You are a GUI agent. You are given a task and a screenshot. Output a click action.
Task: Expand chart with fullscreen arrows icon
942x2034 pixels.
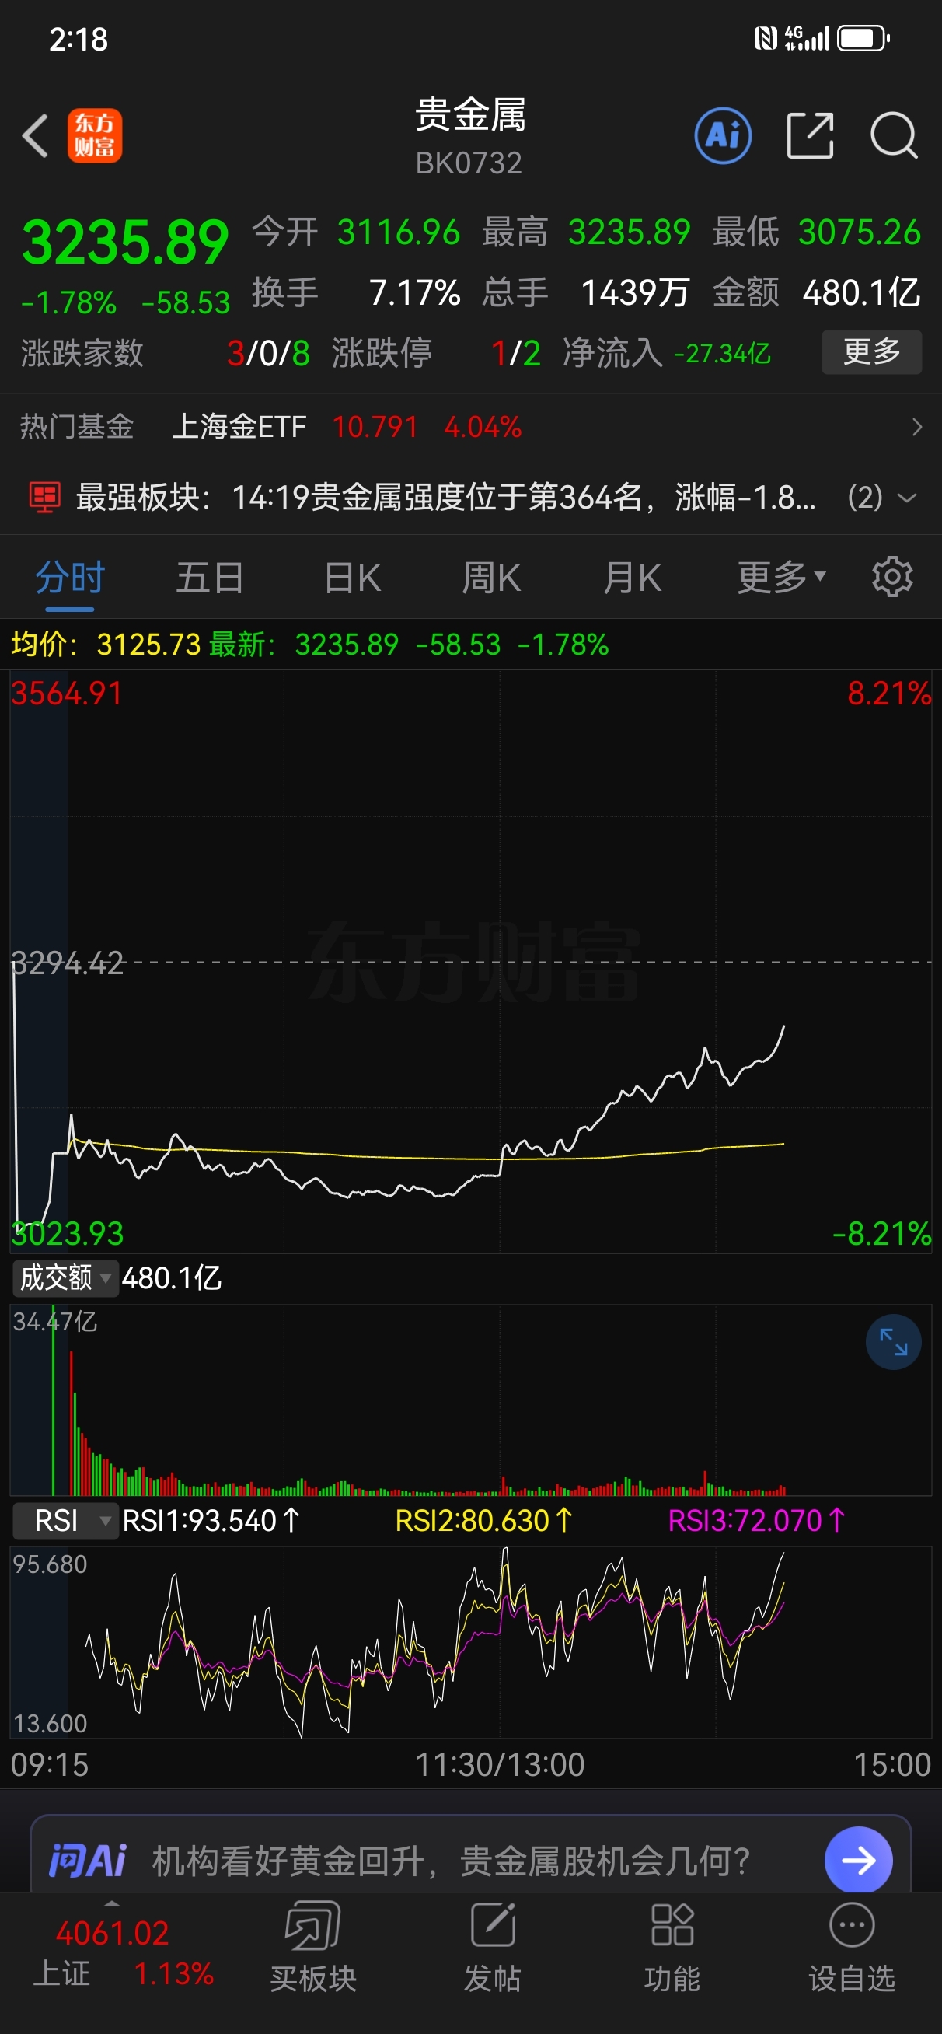pos(893,1341)
